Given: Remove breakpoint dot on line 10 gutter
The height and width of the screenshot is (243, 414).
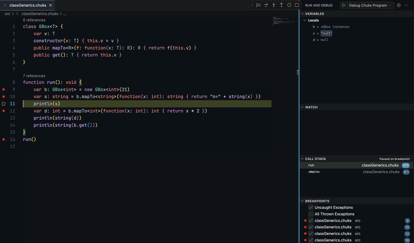Looking at the screenshot, I should tap(4, 97).
